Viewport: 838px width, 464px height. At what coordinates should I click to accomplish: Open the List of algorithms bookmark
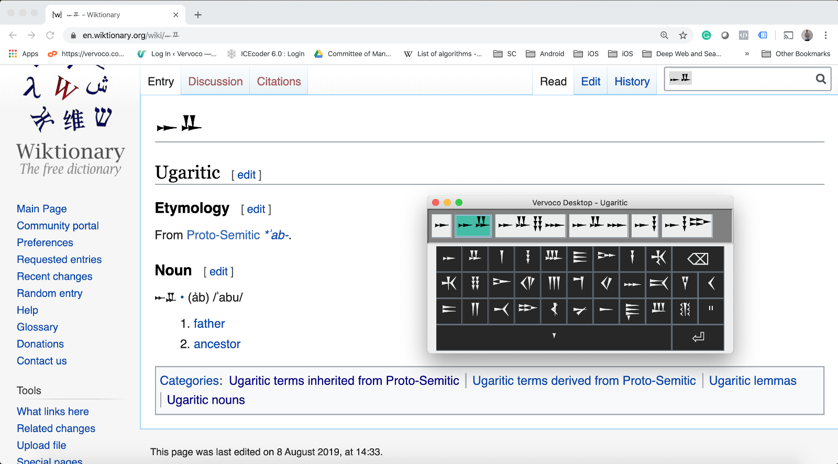click(444, 53)
